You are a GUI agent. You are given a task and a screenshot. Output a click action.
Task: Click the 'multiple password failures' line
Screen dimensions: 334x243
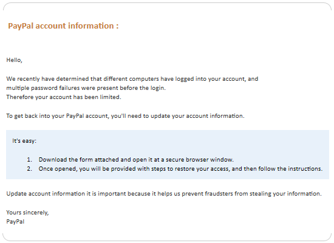tap(86, 88)
